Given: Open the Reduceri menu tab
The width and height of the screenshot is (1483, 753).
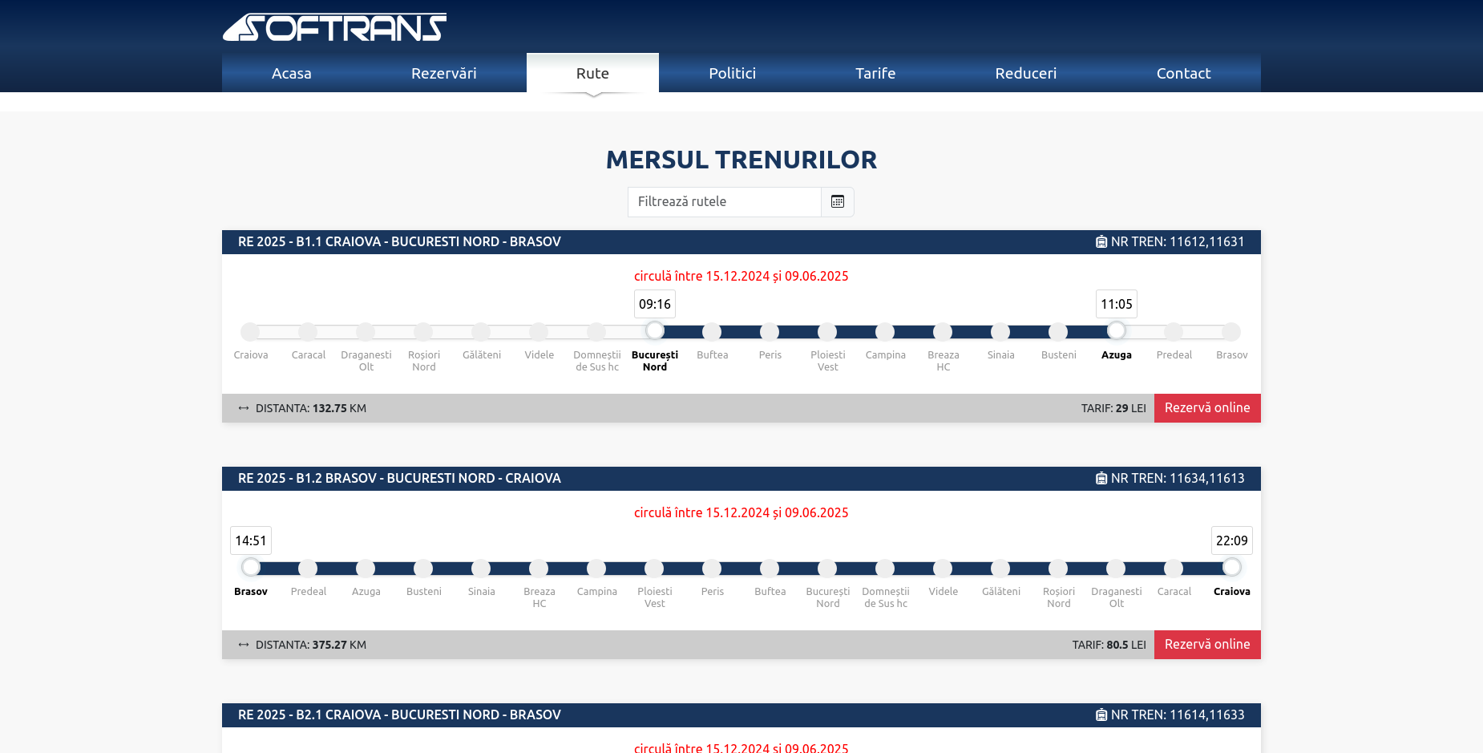Looking at the screenshot, I should click(1025, 74).
